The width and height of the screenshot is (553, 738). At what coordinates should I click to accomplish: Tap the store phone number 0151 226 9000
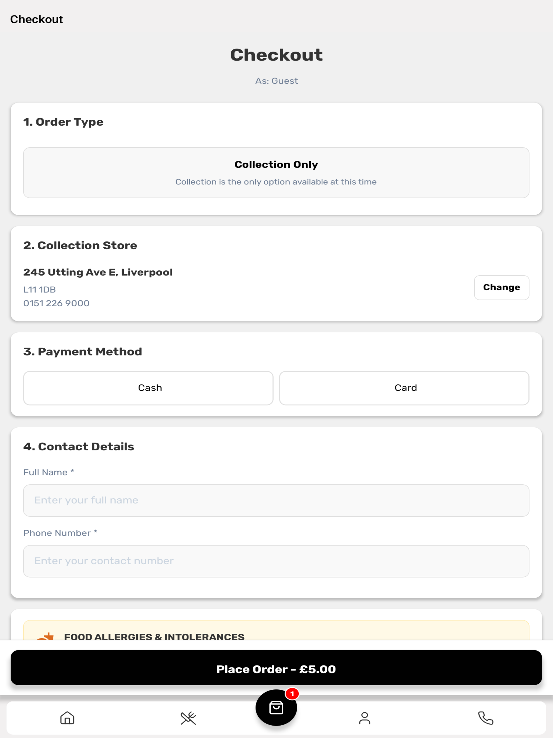[56, 303]
